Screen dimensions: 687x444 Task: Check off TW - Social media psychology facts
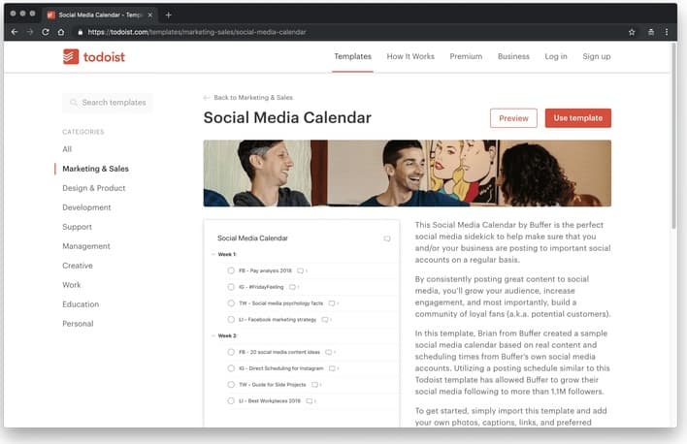click(231, 303)
